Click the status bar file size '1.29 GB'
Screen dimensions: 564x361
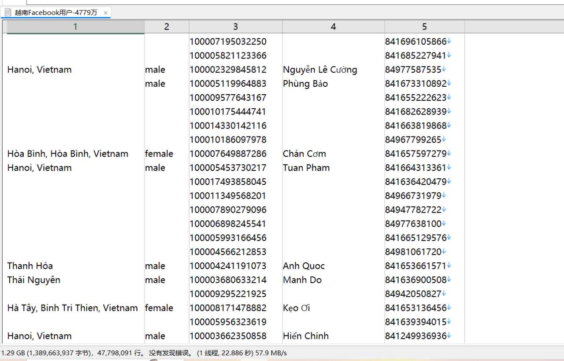13,353
